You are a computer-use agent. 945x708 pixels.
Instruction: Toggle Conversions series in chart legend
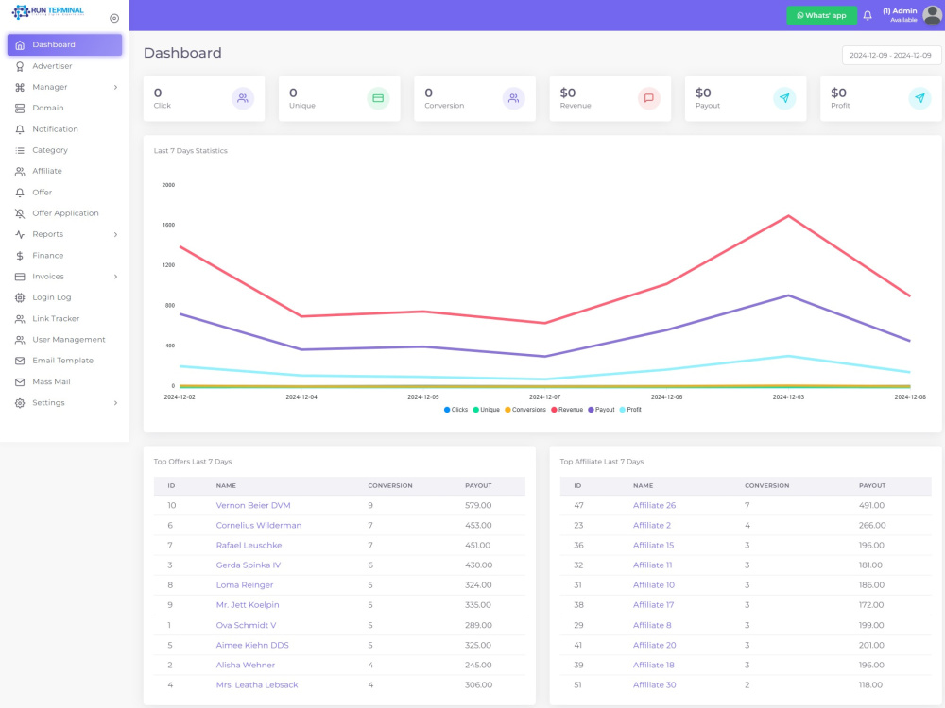525,410
